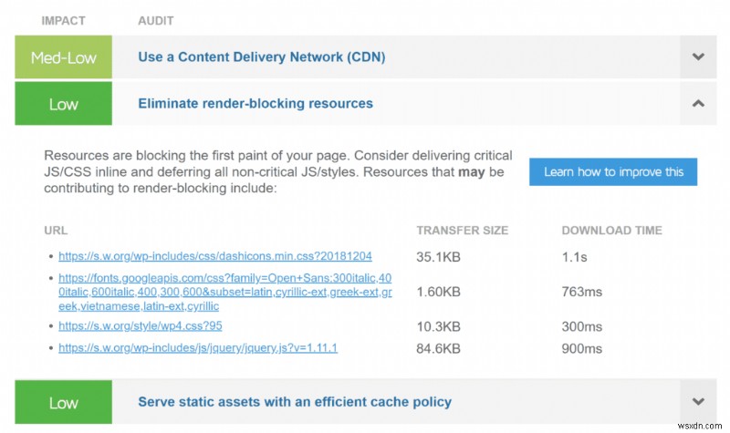Click the Low badge for render-blocking resources
The image size is (730, 433).
pyautogui.click(x=63, y=103)
